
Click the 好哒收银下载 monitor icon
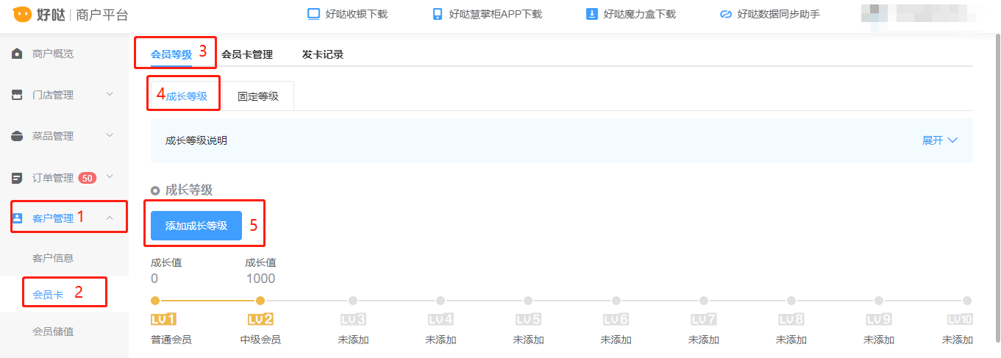pyautogui.click(x=314, y=14)
